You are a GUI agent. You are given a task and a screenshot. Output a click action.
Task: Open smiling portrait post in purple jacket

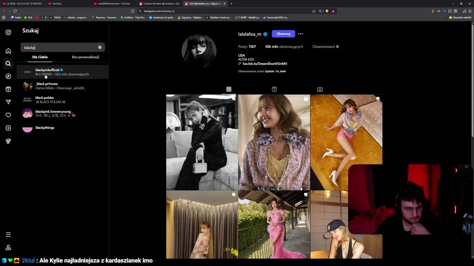pos(274,142)
